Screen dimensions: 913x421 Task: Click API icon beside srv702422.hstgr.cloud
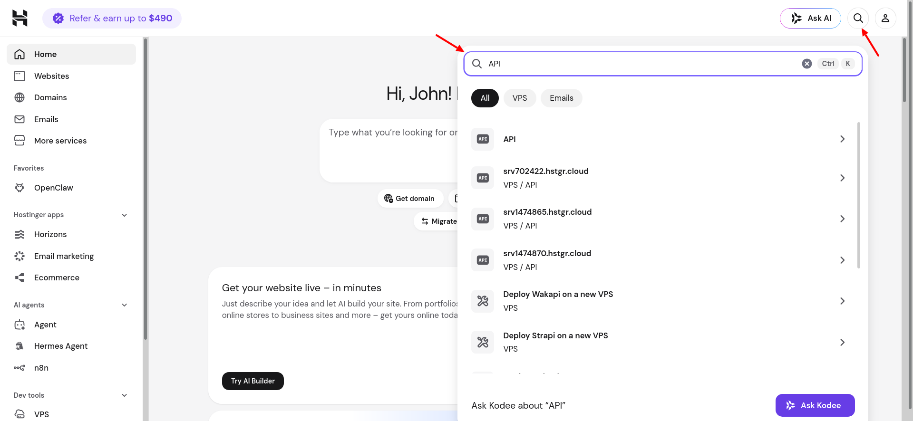[x=483, y=178]
